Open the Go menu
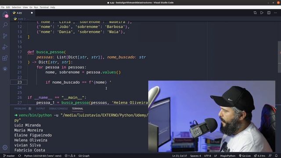The width and height of the screenshot is (281, 158). click(31, 7)
